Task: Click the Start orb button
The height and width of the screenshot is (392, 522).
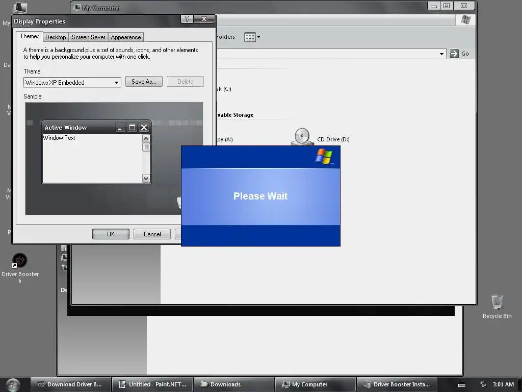Action: 13,385
